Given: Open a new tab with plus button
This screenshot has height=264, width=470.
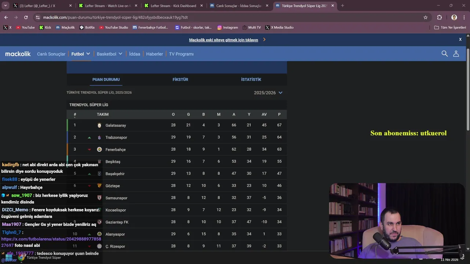Looking at the screenshot, I should (x=343, y=5).
